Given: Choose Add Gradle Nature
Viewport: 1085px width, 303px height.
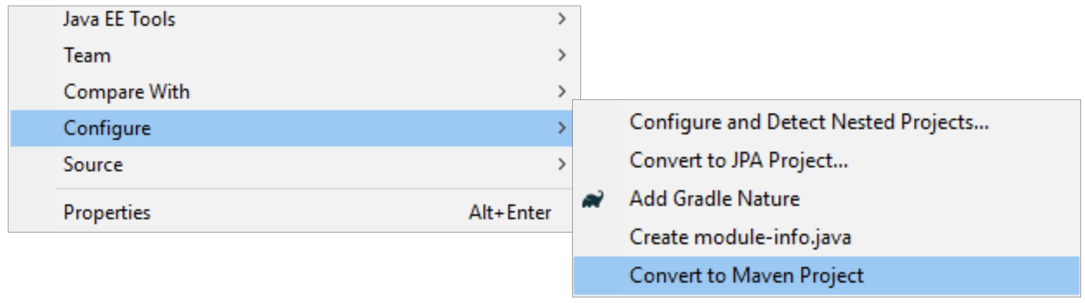Looking at the screenshot, I should pos(714,199).
